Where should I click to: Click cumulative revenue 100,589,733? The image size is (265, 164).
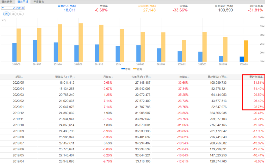point(218,83)
